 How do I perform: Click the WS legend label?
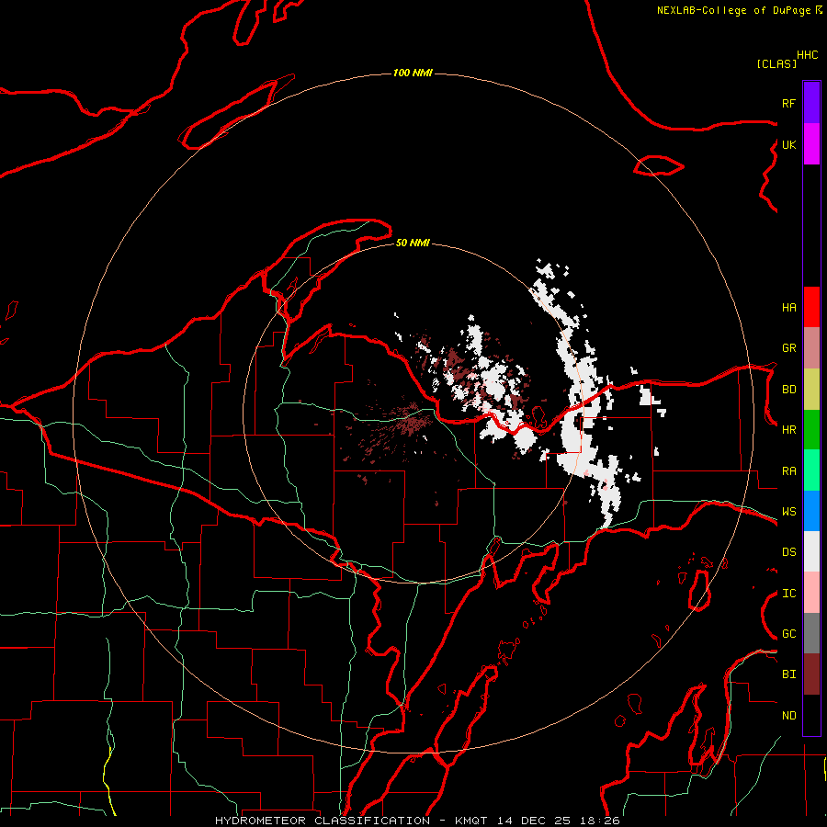(x=788, y=512)
